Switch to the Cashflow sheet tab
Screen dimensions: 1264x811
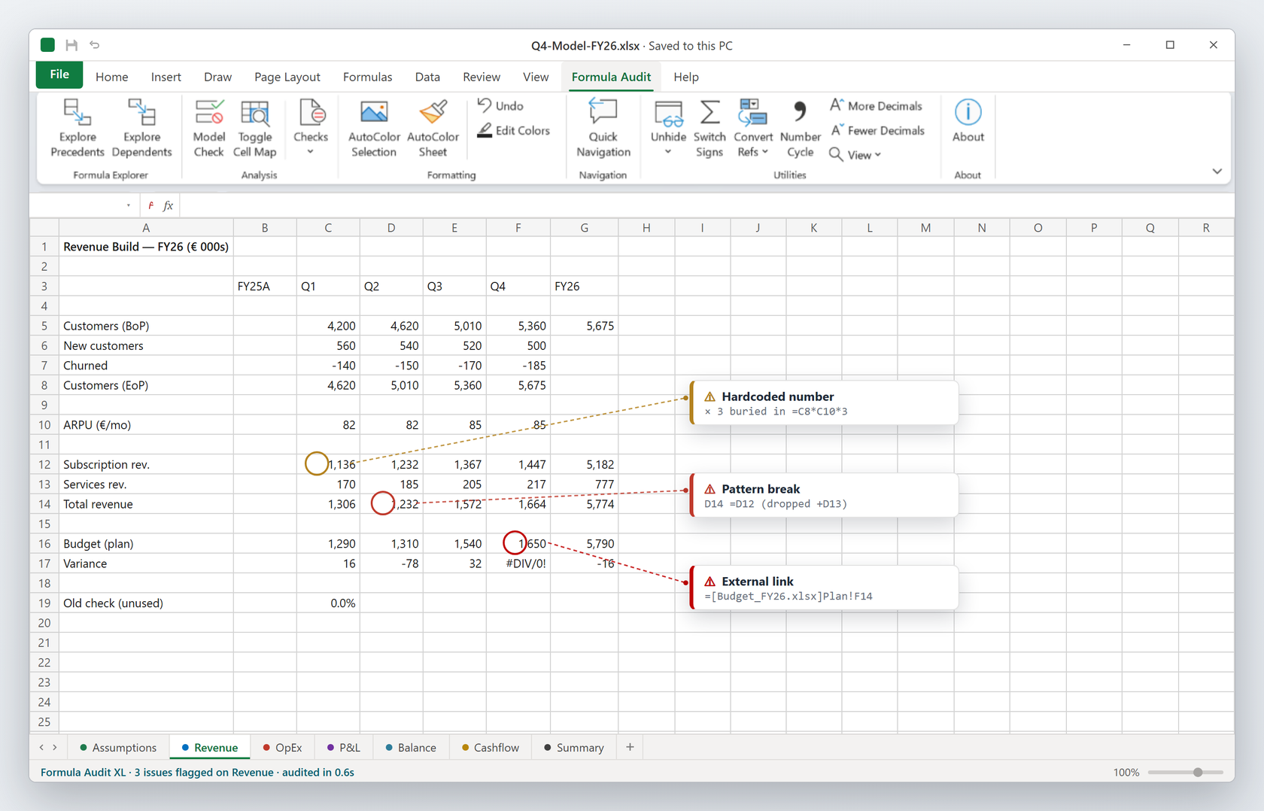tap(491, 748)
